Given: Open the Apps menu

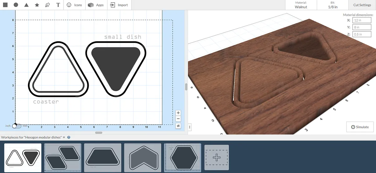Looking at the screenshot, I should pyautogui.click(x=96, y=5).
